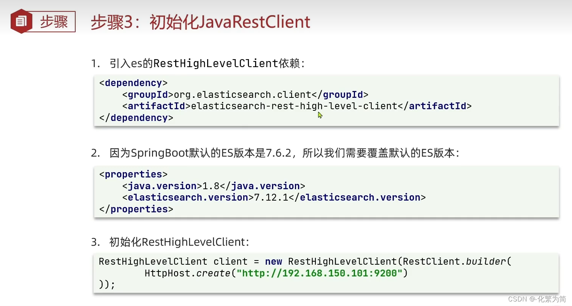The width and height of the screenshot is (572, 306).
Task: Click the elasticsearch.version 7.12.1 line
Action: (x=274, y=198)
